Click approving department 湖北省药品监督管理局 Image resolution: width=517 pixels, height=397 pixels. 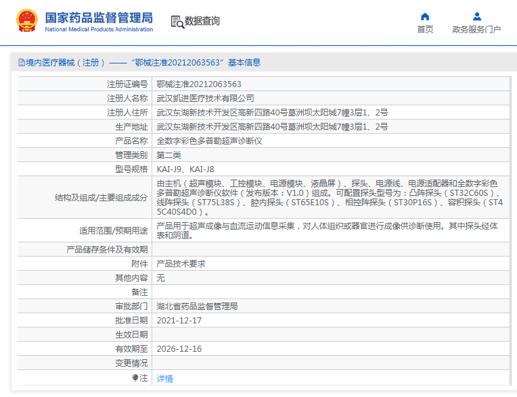tap(197, 307)
